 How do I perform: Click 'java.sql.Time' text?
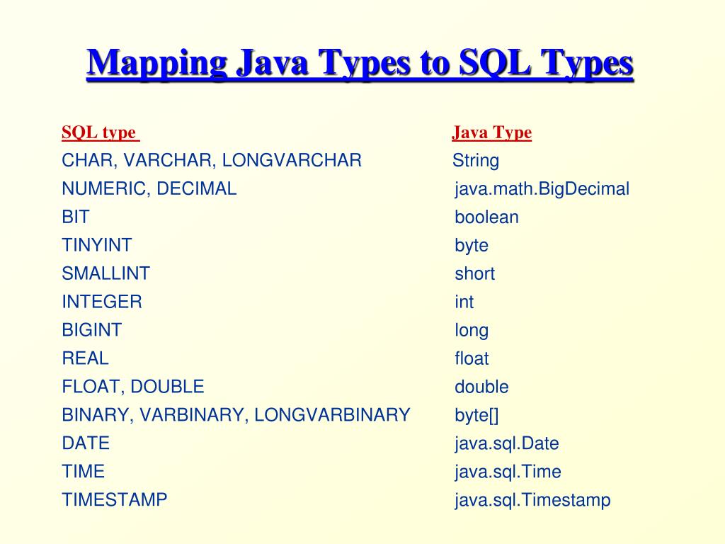508,472
